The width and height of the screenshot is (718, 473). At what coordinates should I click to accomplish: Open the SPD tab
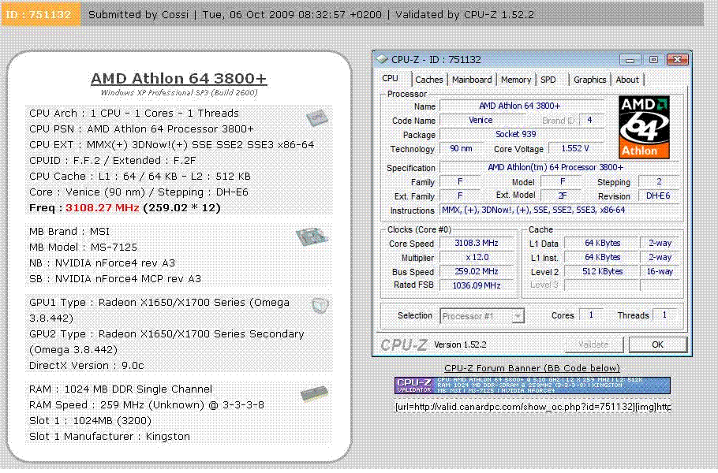tap(548, 80)
